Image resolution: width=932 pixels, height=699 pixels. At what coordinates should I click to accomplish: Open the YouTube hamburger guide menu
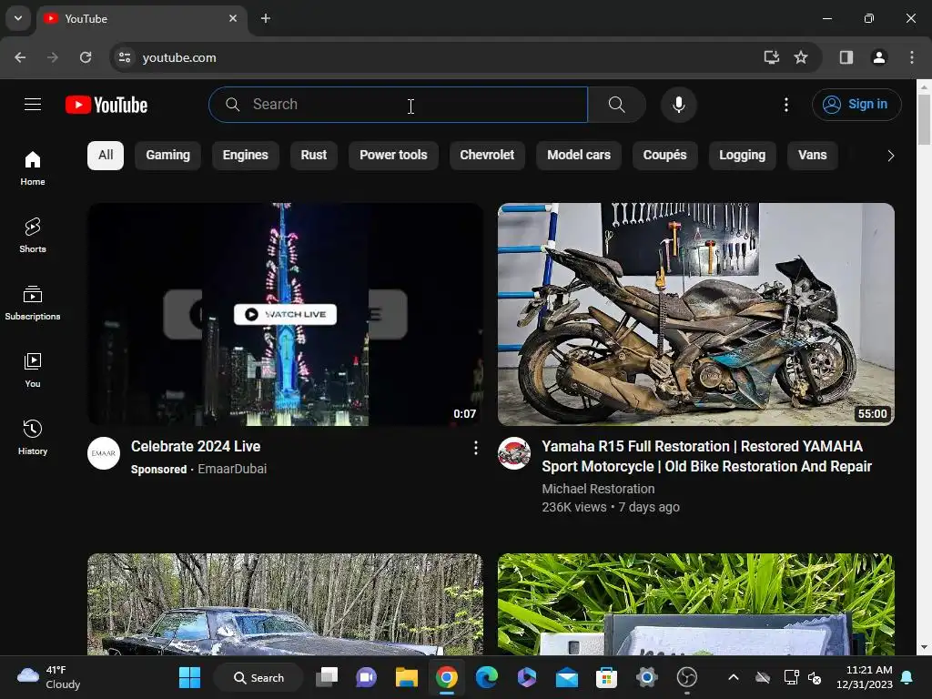coord(33,105)
